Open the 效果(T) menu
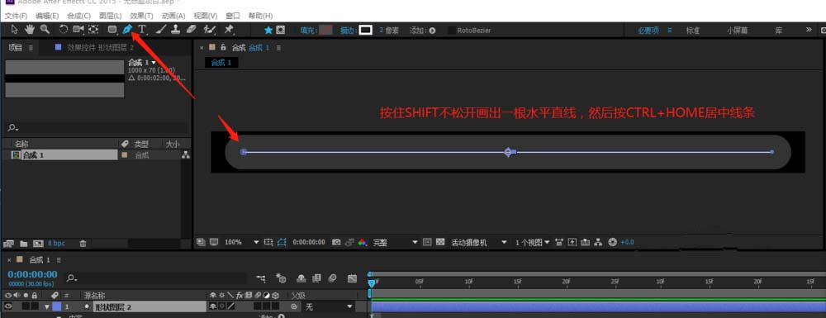This screenshot has width=826, height=318. 141,16
